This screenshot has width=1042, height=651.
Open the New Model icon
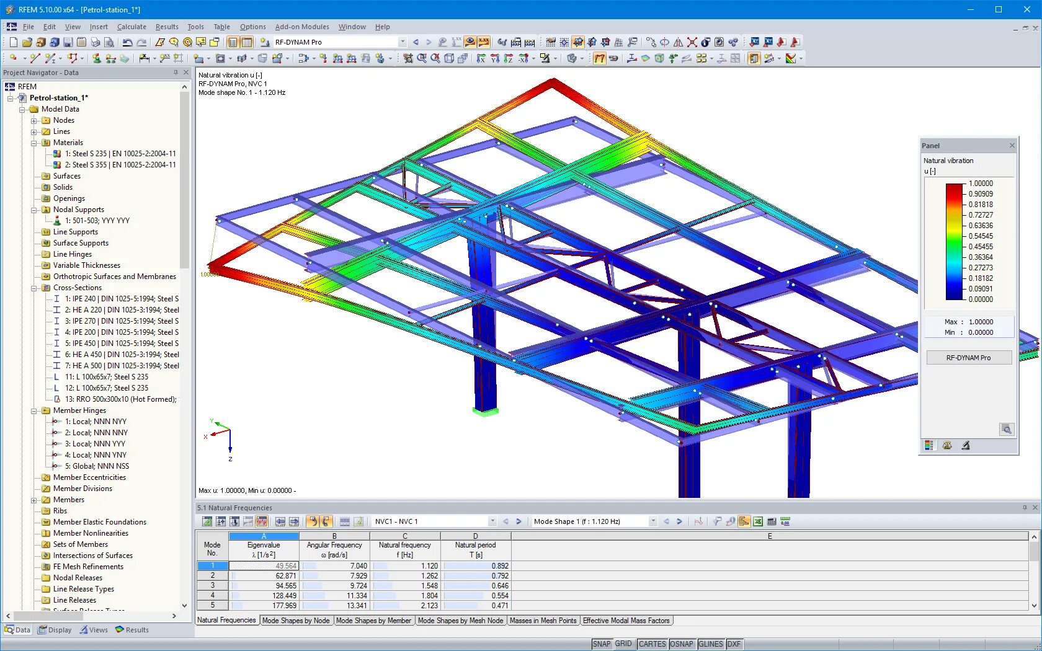[x=13, y=42]
